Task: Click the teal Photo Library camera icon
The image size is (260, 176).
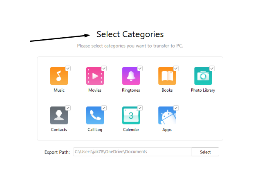Action: pos(203,76)
